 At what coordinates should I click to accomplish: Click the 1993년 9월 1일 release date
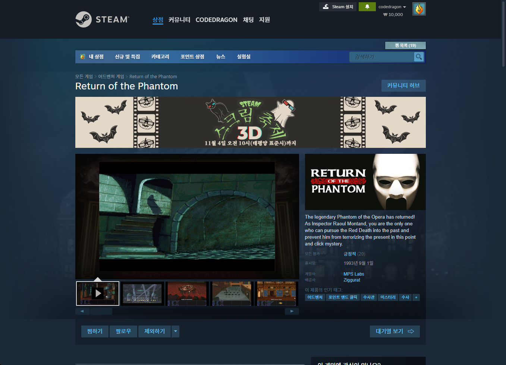358,263
